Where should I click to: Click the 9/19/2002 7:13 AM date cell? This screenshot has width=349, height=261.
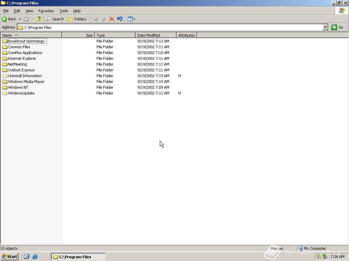tap(153, 41)
